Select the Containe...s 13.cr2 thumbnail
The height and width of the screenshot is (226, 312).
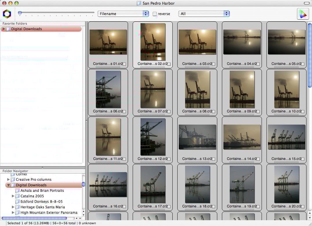click(x=197, y=137)
